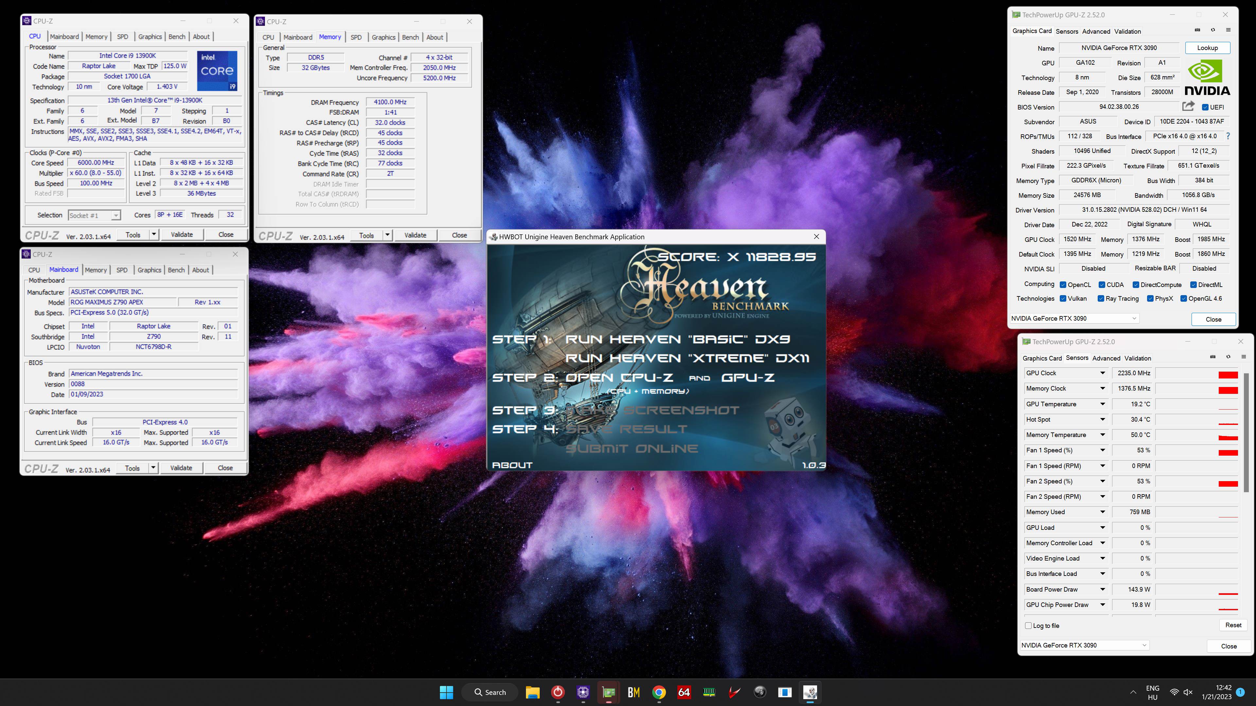1256x706 pixels.
Task: Click RUN HEAVEN "XTREME" DX11 in HWBOT
Action: [687, 358]
